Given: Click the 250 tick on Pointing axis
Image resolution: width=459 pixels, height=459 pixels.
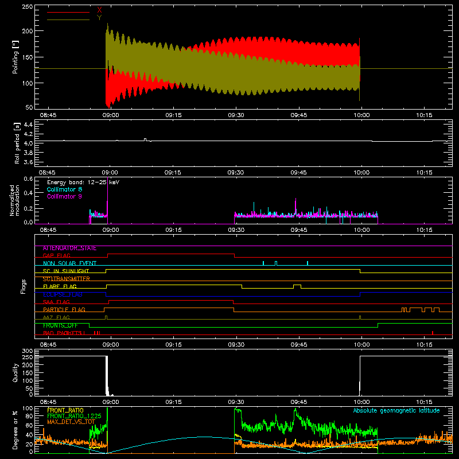Looking at the screenshot, I should [x=28, y=7].
